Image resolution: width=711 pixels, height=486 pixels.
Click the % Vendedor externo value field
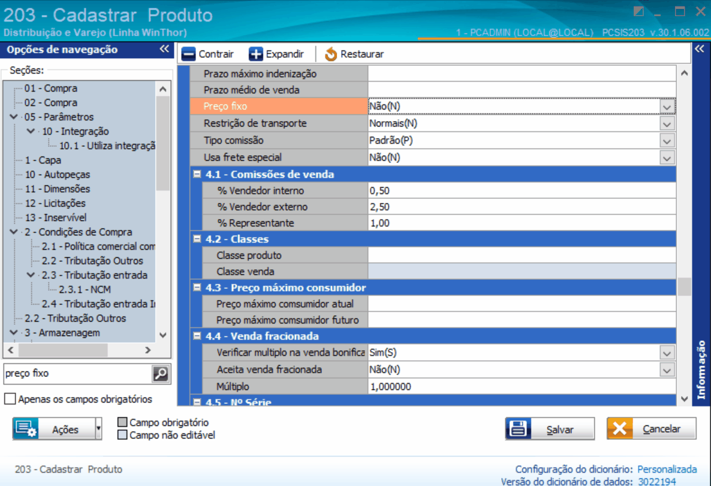point(522,207)
